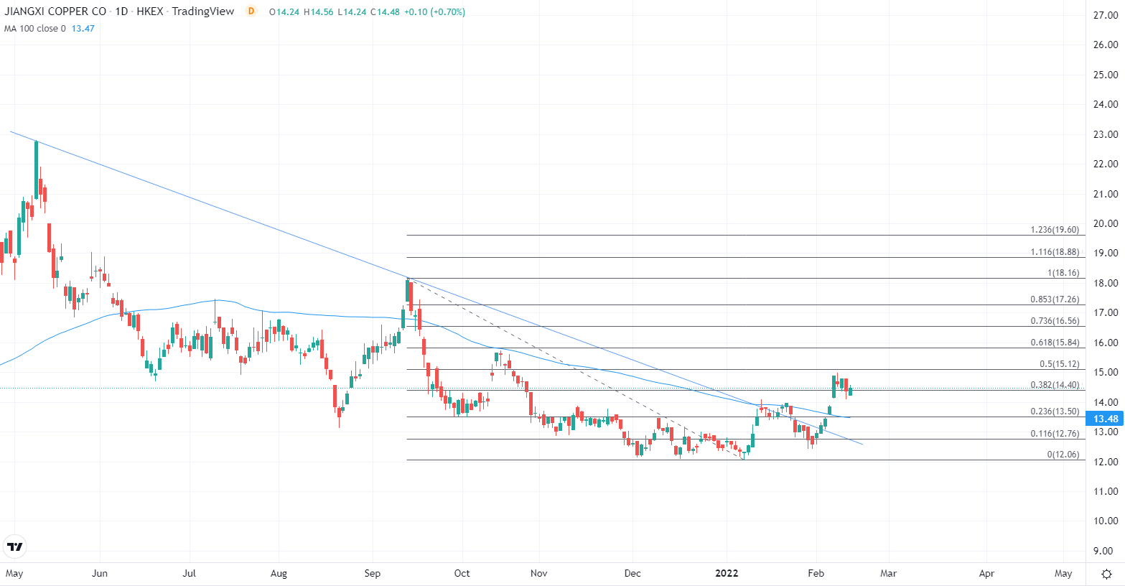The height and width of the screenshot is (586, 1125).
Task: Click Feb on the time axis
Action: [x=816, y=573]
